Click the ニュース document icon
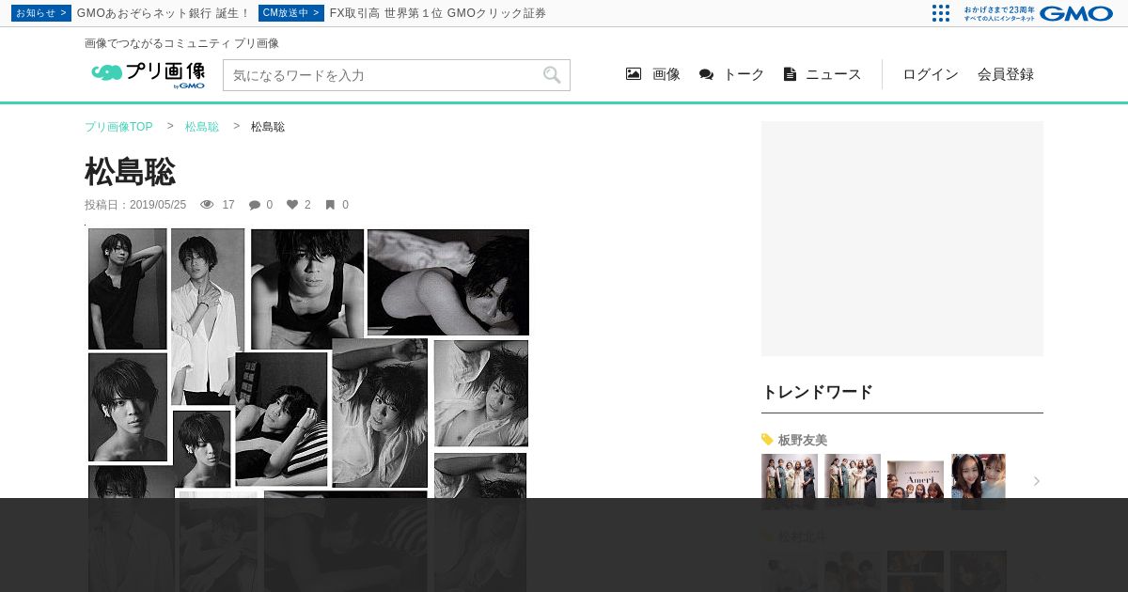Viewport: 1128px width, 592px height. click(x=790, y=74)
